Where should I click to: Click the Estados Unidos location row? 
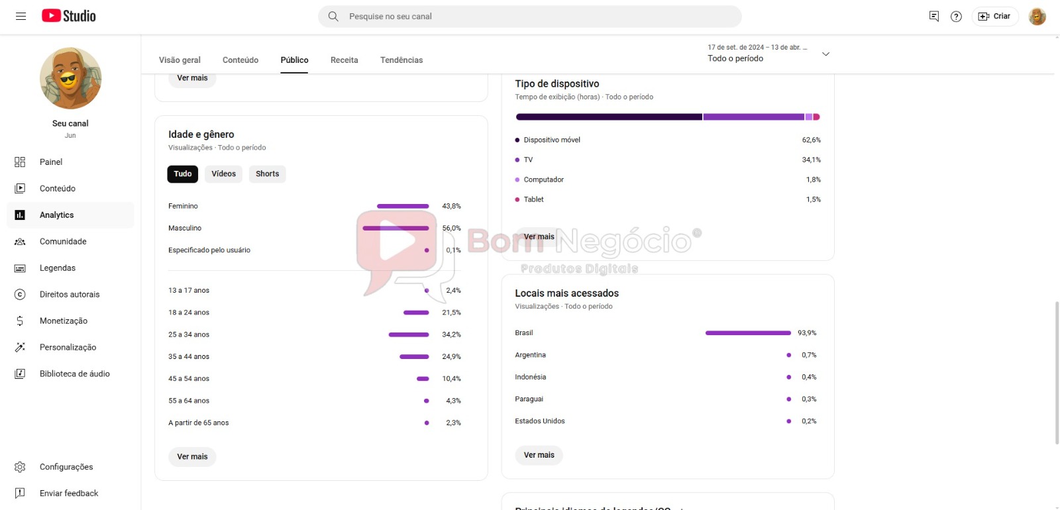666,421
